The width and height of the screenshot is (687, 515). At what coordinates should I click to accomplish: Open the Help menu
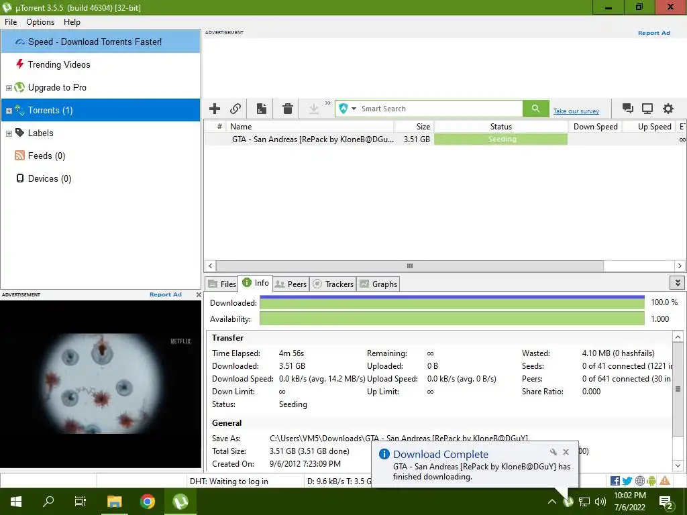tap(72, 22)
